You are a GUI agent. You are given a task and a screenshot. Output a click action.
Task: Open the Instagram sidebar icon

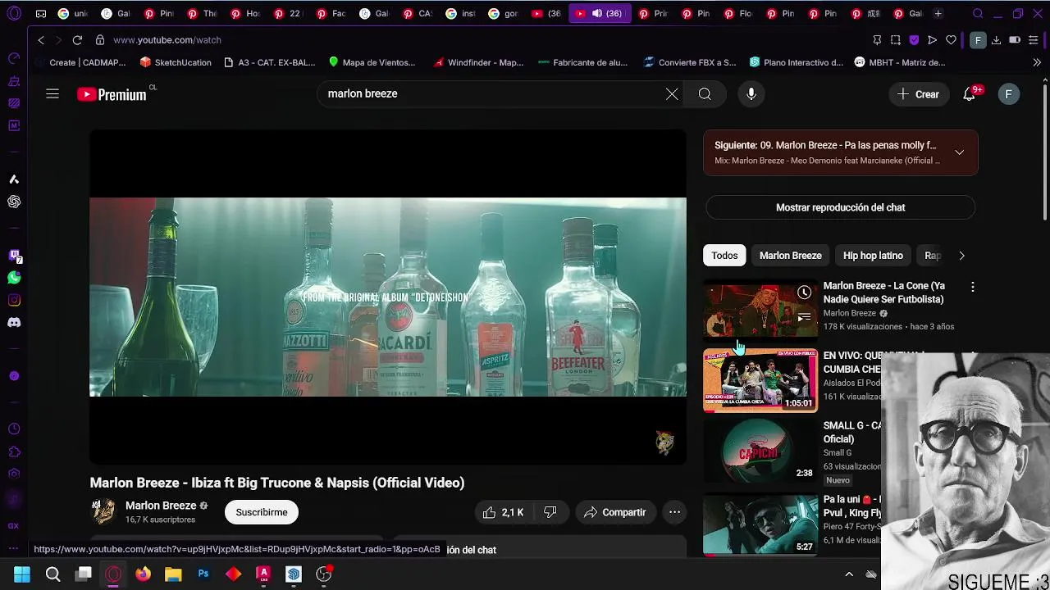(14, 300)
